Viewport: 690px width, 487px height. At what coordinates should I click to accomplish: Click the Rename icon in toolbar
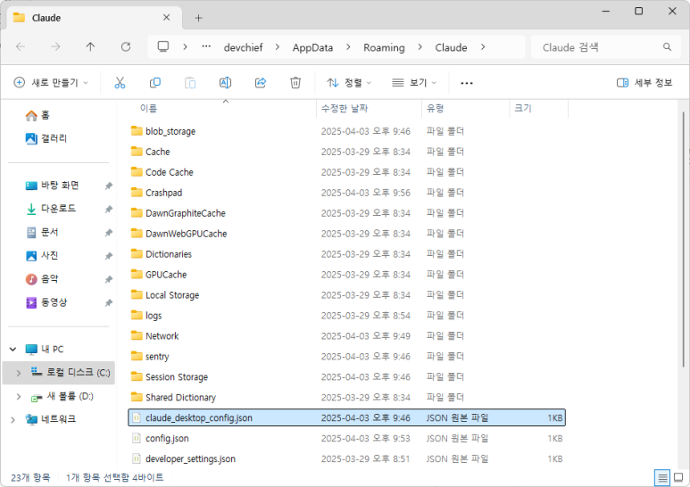click(x=225, y=83)
